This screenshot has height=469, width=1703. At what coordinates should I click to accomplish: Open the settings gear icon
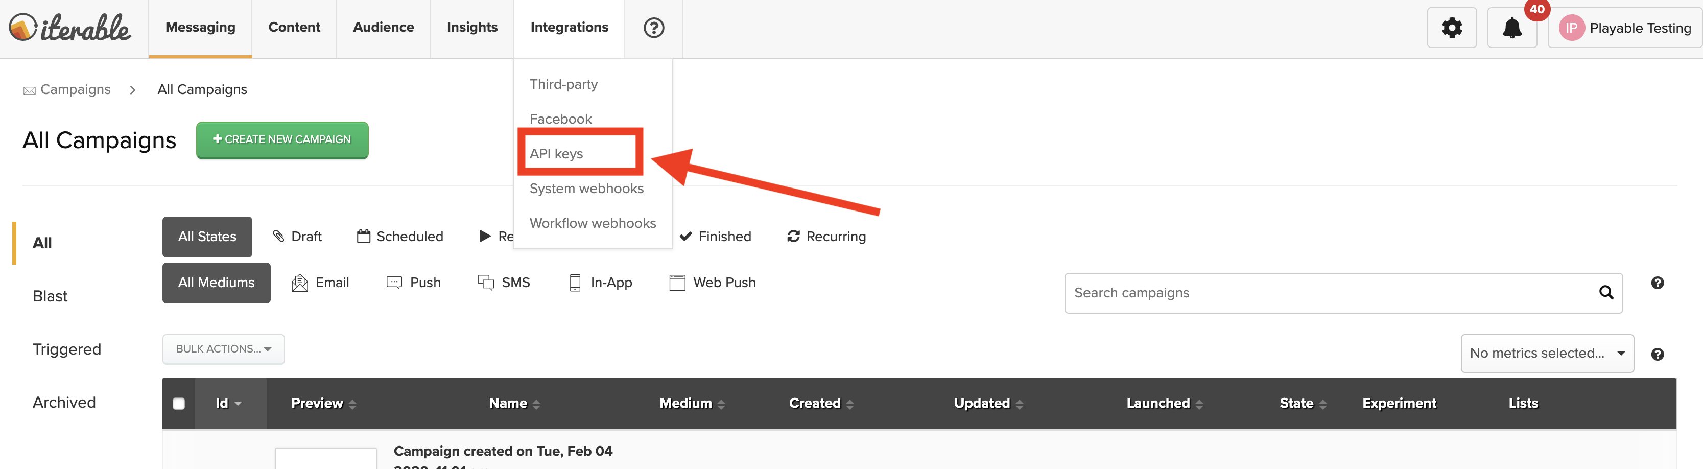coord(1452,28)
